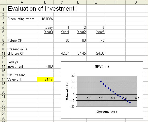Select row 17 header

(x=3, y=79)
